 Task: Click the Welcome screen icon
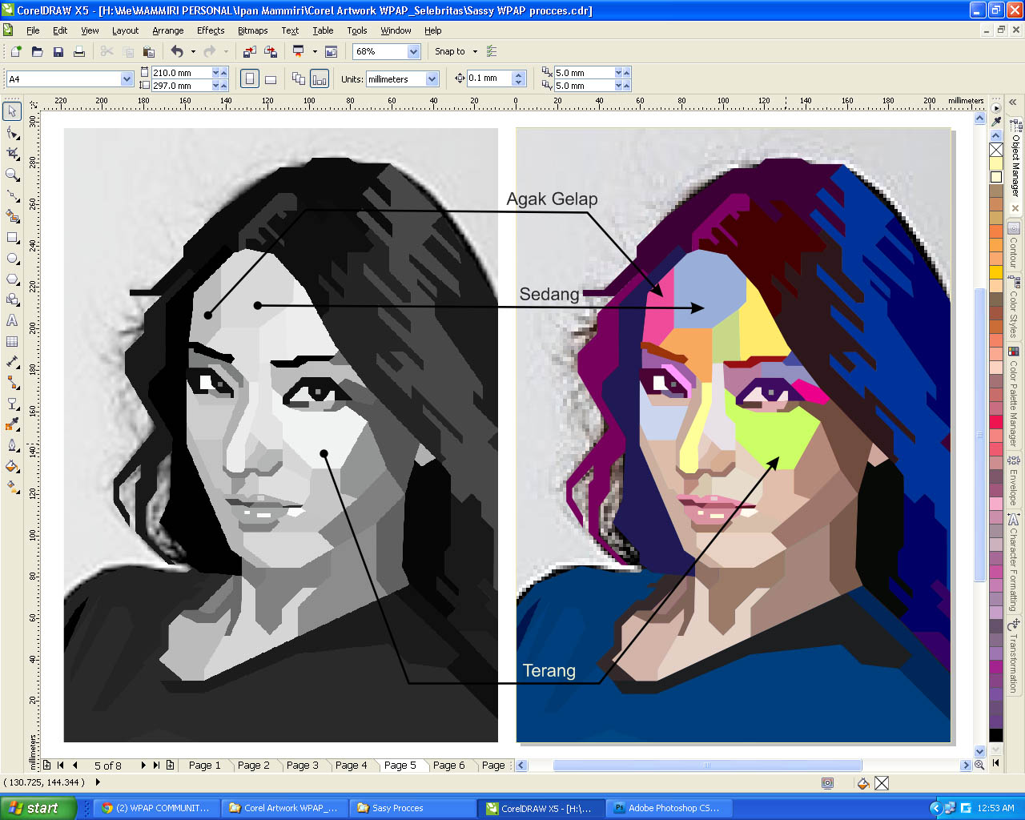[331, 51]
